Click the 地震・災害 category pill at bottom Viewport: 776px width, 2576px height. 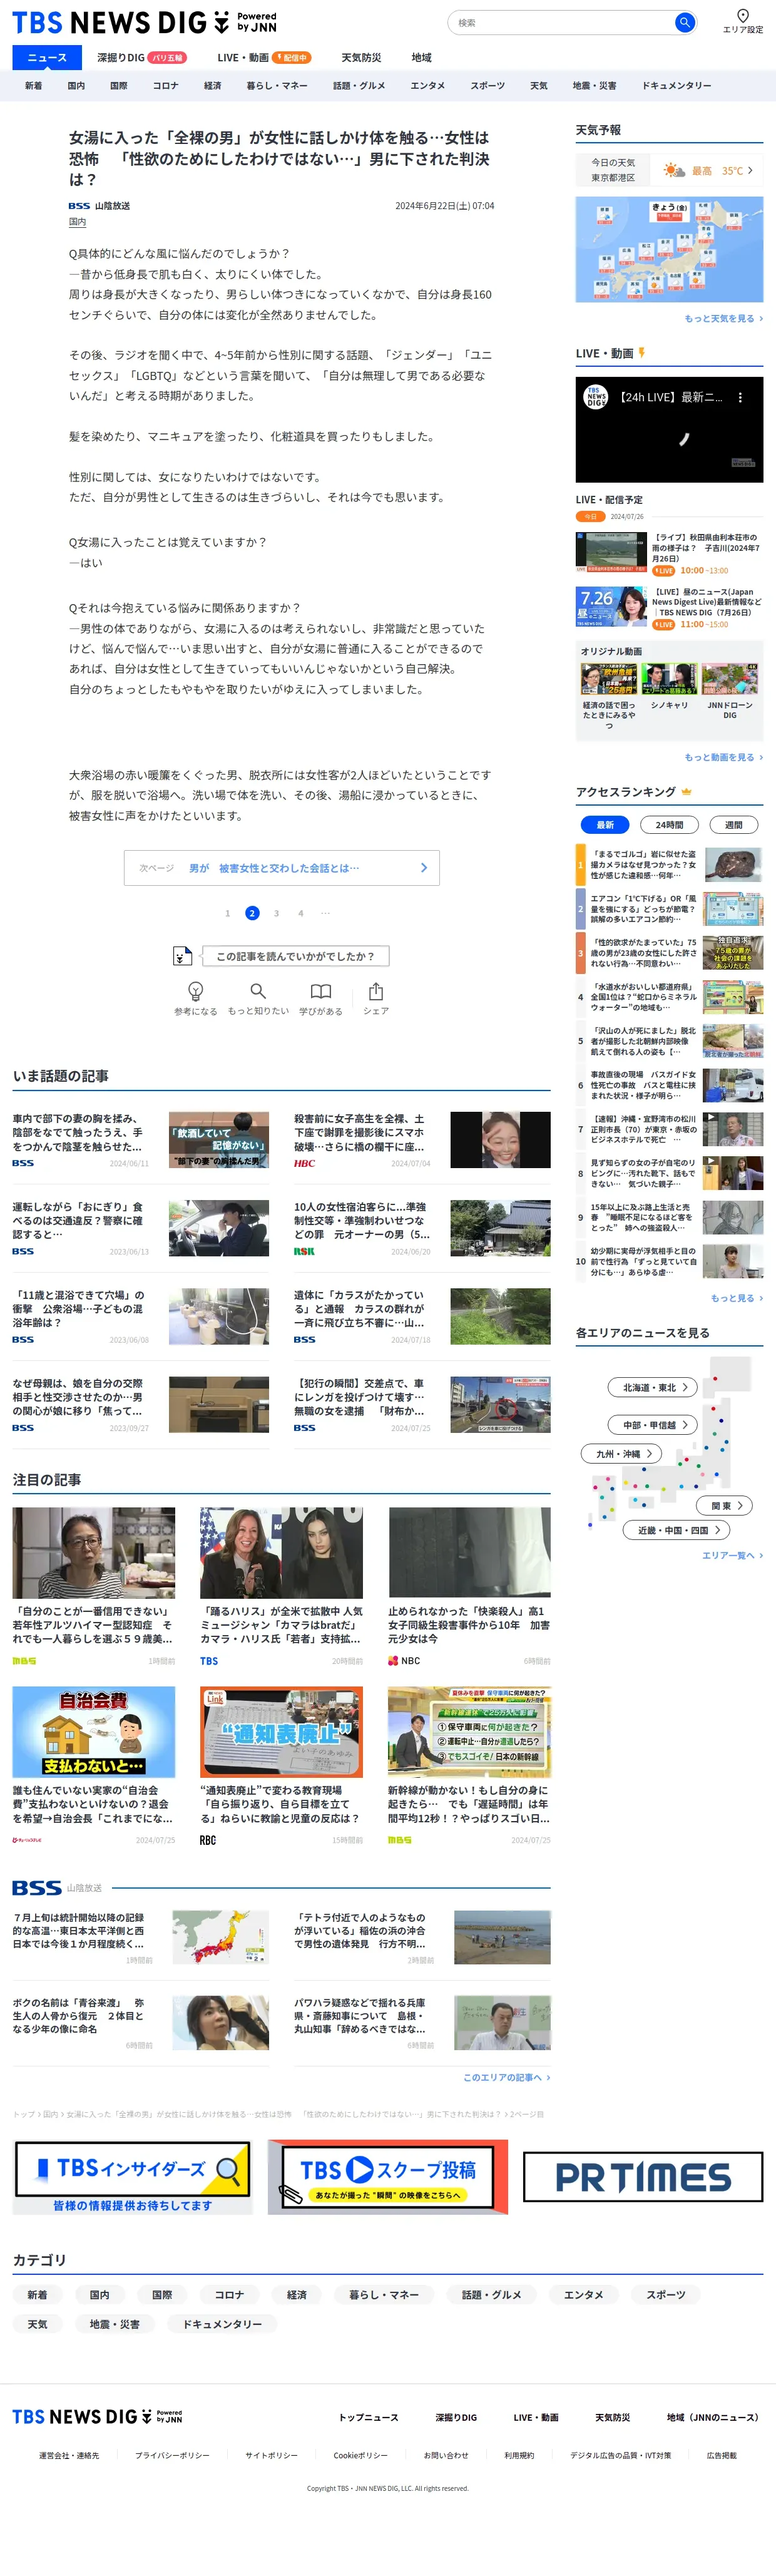coord(115,2324)
